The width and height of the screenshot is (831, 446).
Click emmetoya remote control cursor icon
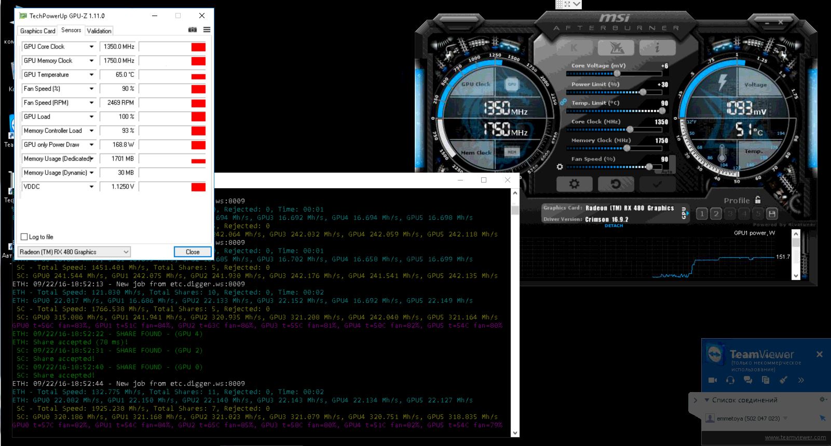(x=822, y=418)
